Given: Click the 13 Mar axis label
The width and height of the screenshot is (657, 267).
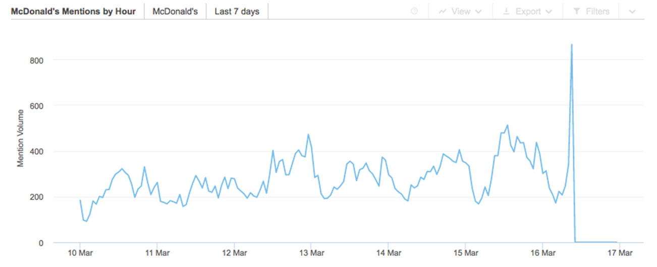Looking at the screenshot, I should point(311,252).
